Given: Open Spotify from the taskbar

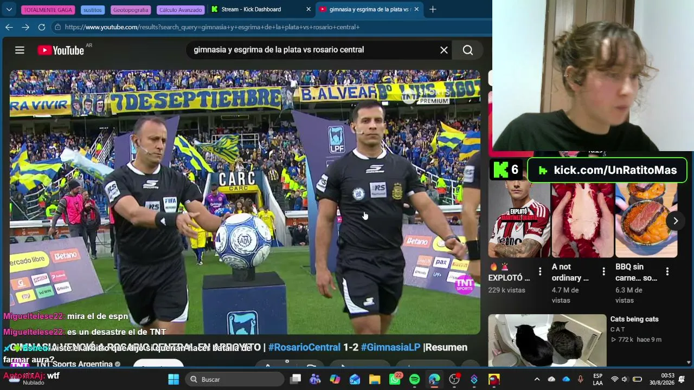Looking at the screenshot, I should pos(414,379).
